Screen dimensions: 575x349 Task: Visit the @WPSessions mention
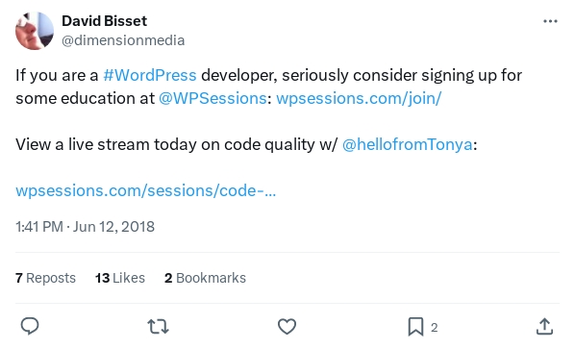pyautogui.click(x=212, y=98)
